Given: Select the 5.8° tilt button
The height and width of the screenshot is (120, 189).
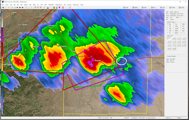Looking at the screenshot, I should point(184,42).
